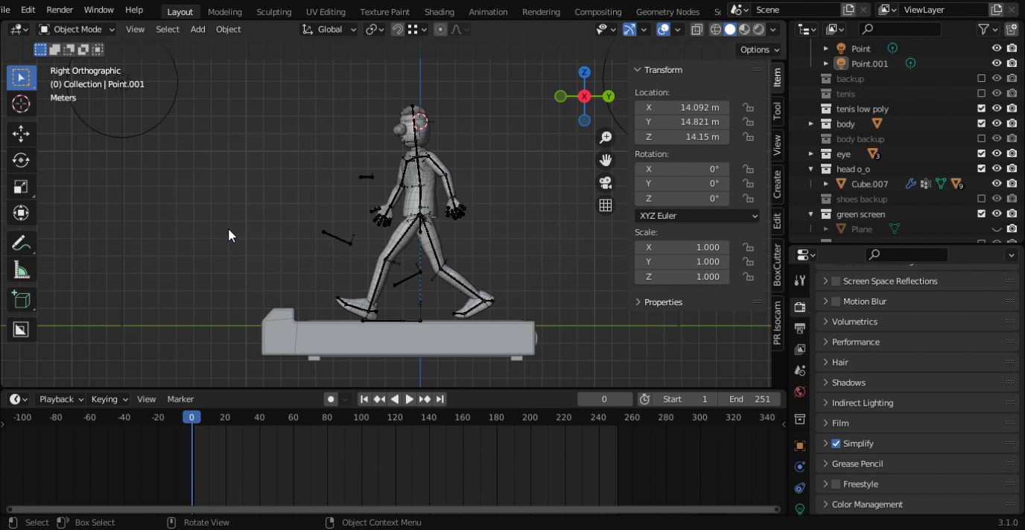Open the Playback dropdown in the timeline
This screenshot has height=530, width=1025.
tap(61, 399)
